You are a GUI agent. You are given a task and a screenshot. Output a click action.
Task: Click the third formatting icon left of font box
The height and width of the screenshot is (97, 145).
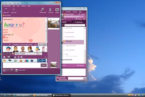pyautogui.click(x=10, y=54)
